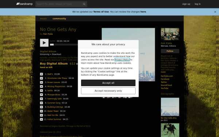219x137 pixels.
Task: Click the search magnifier icon
Action: tap(84, 4)
